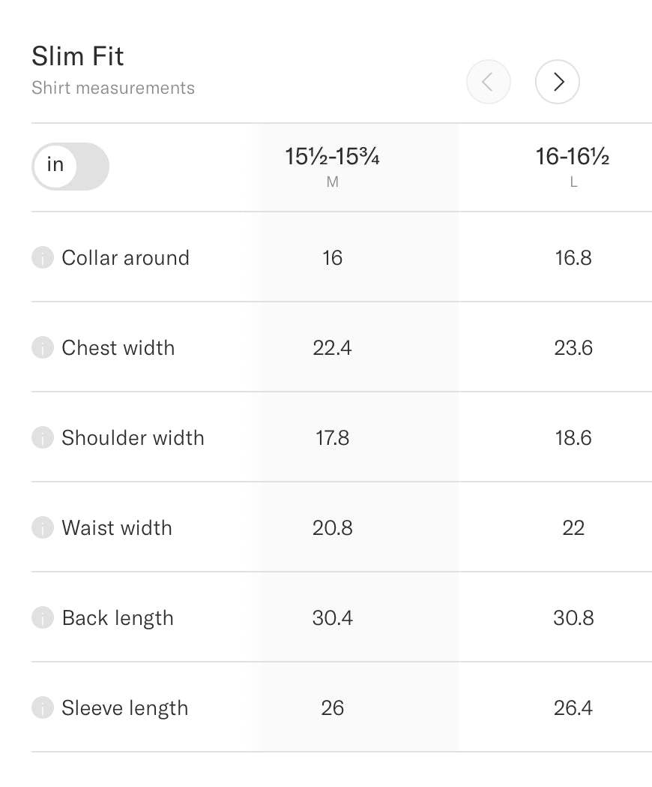This screenshot has width=652, height=787.
Task: Click the 22.4 chest width value
Action: pos(333,348)
